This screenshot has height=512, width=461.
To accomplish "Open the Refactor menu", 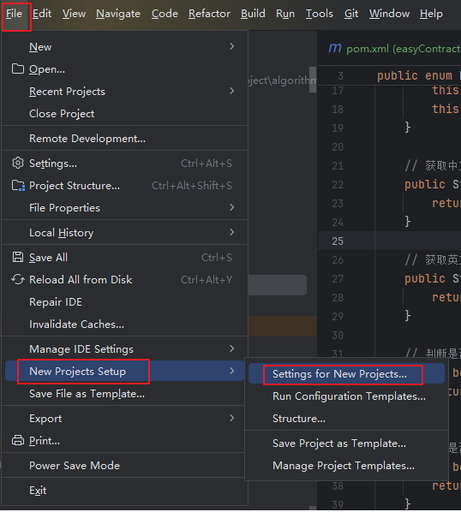I will [209, 14].
